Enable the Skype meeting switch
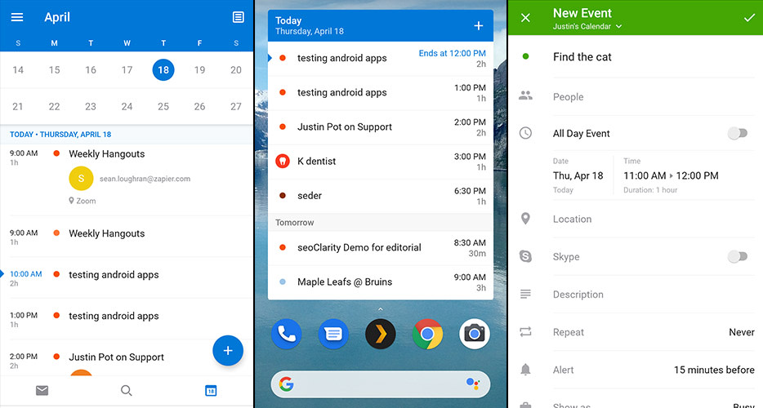The height and width of the screenshot is (408, 763). point(738,257)
